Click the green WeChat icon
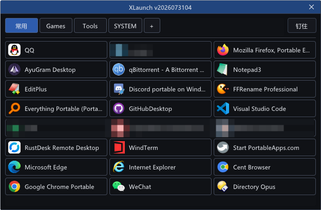Image resolution: width=321 pixels, height=210 pixels. [x=119, y=186]
